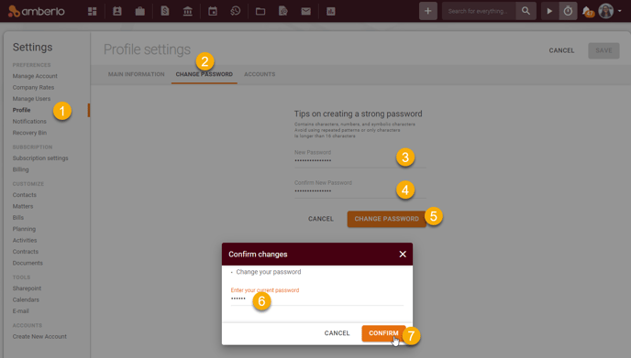Open the email envelope icon

305,11
